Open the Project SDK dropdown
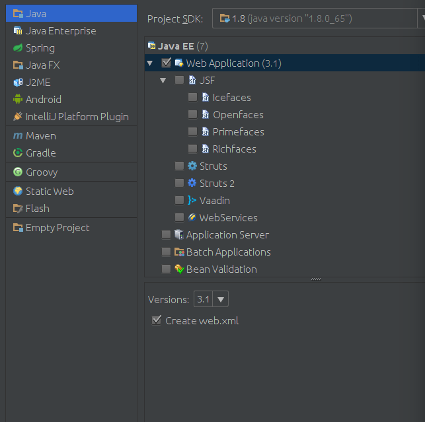The image size is (425, 422). point(317,18)
